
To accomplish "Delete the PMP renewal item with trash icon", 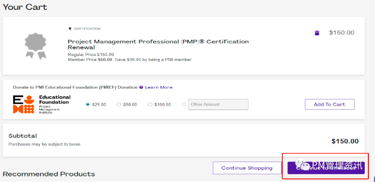I will [x=317, y=33].
